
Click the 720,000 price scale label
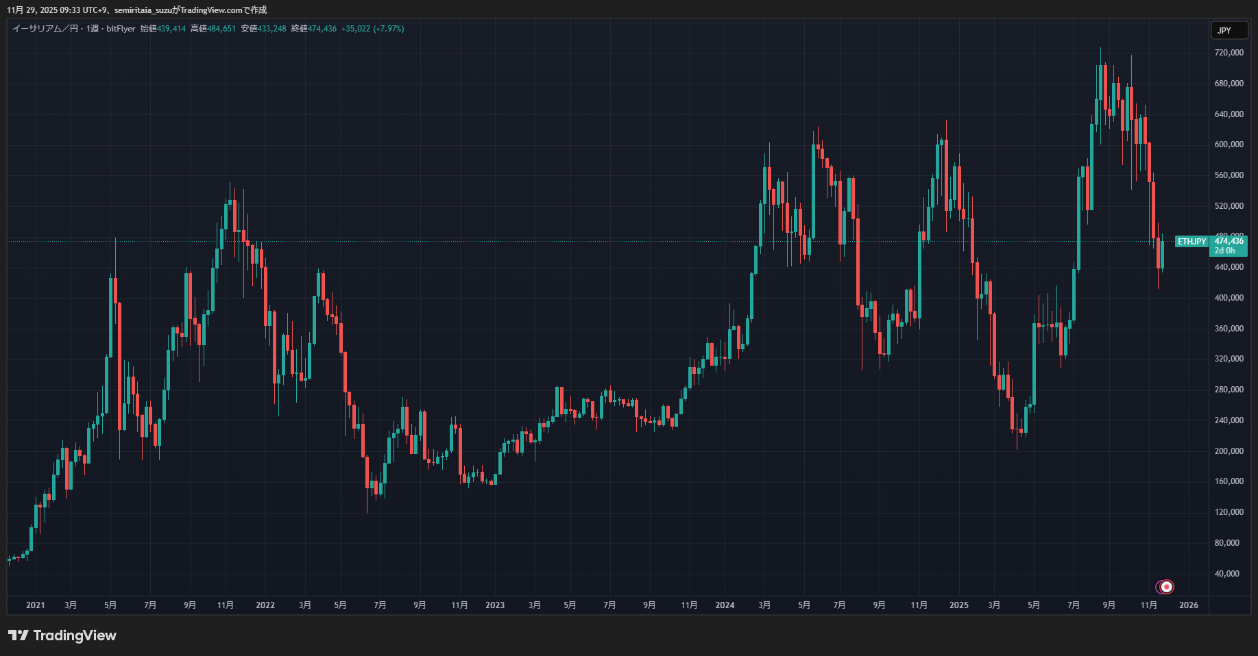[x=1229, y=53]
